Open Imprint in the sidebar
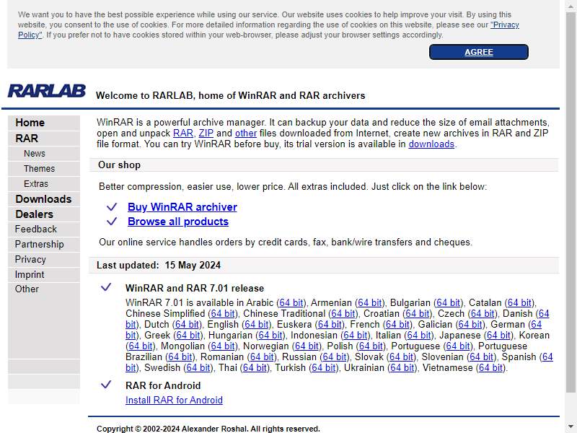This screenshot has width=577, height=433. 30,274
